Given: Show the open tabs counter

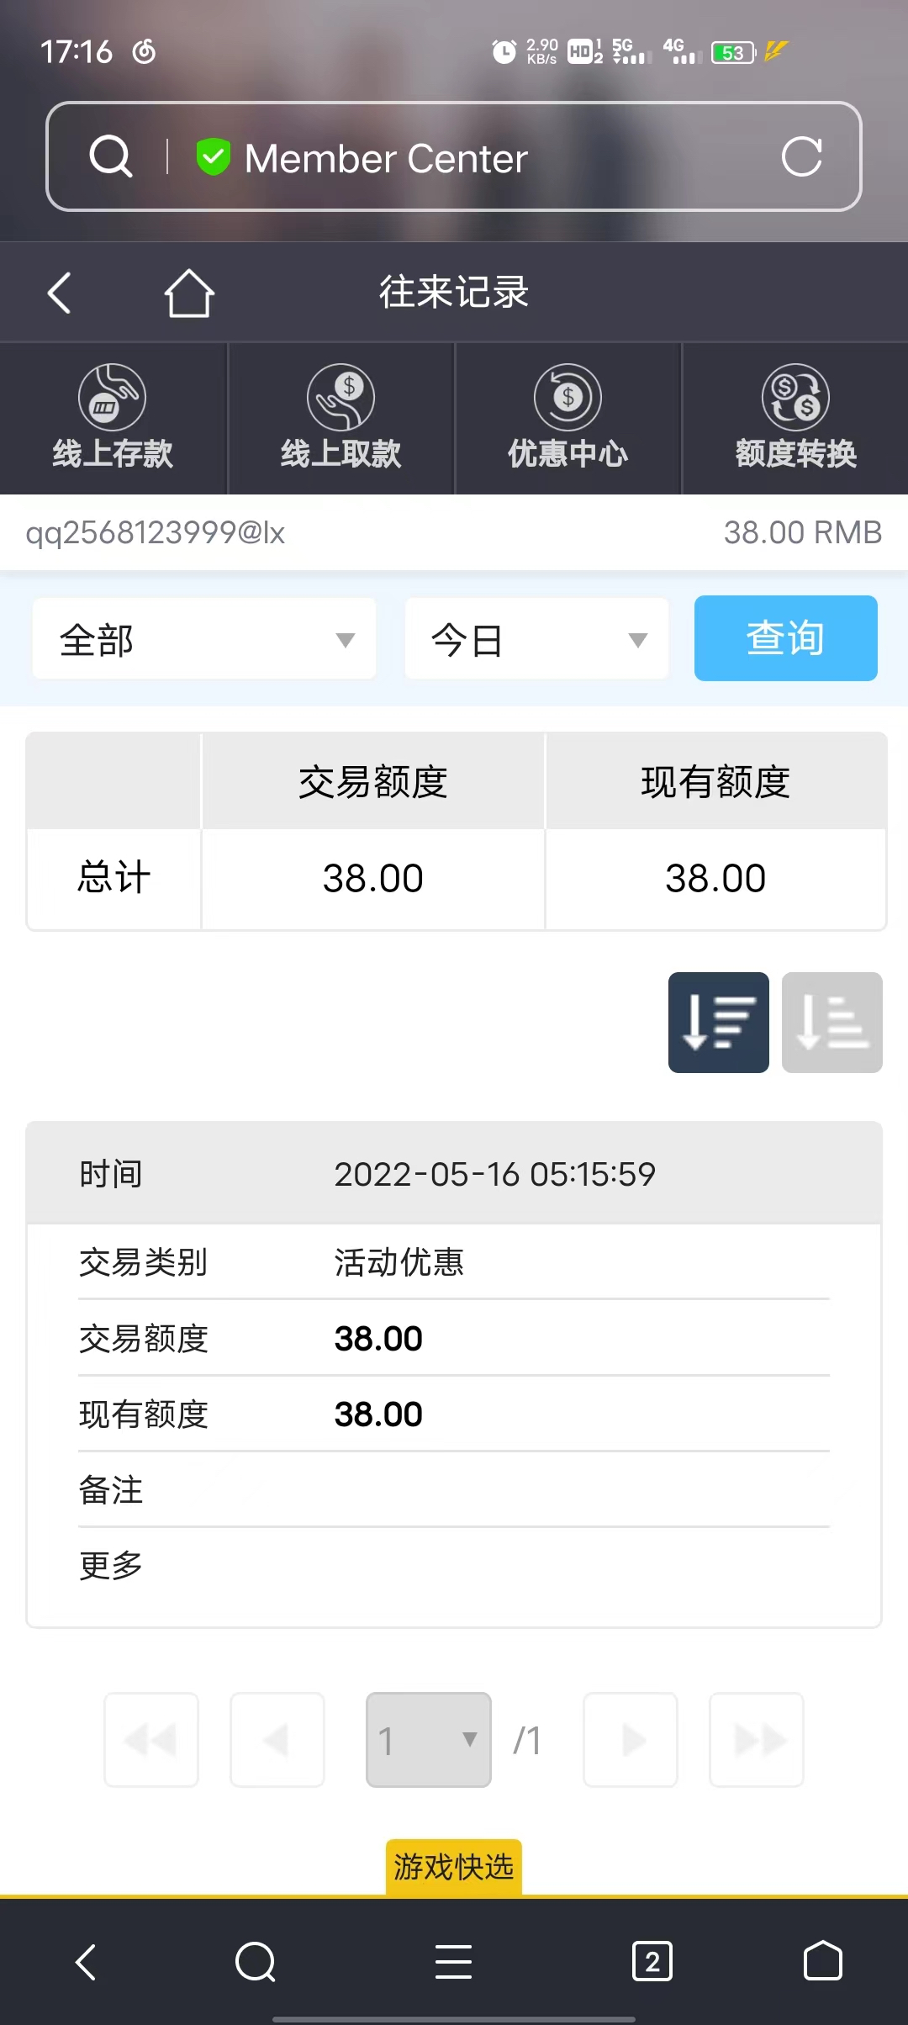Looking at the screenshot, I should (652, 1962).
